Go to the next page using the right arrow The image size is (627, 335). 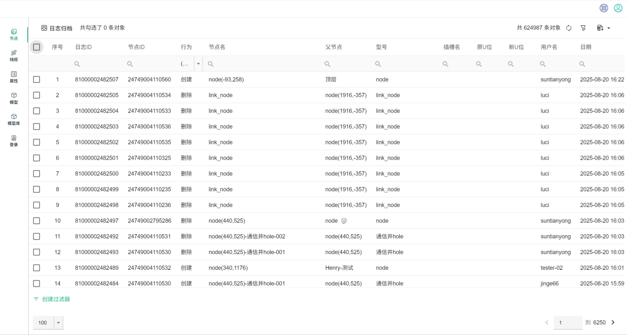coord(613,323)
